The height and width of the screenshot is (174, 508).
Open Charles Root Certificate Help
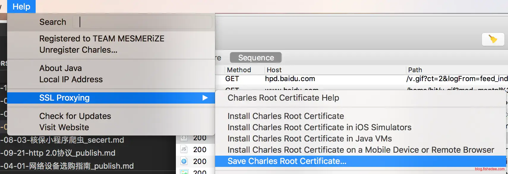coord(283,98)
